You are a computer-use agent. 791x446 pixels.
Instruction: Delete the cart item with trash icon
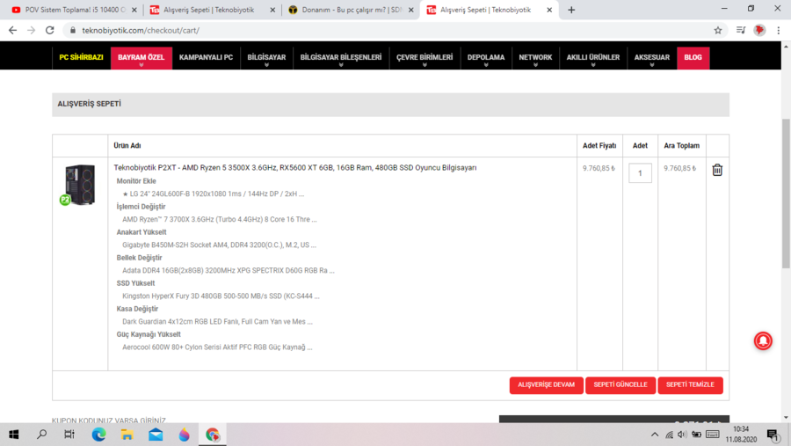click(x=717, y=170)
